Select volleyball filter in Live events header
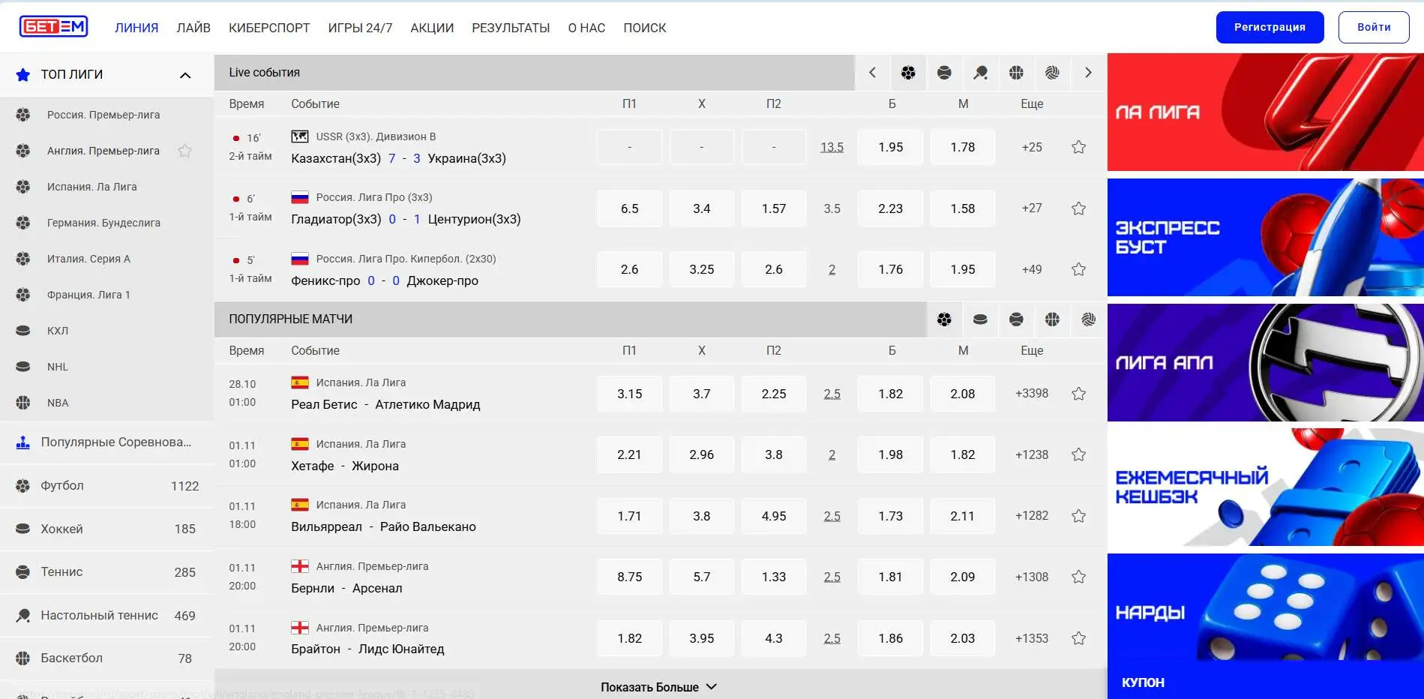The image size is (1424, 699). click(x=1052, y=73)
